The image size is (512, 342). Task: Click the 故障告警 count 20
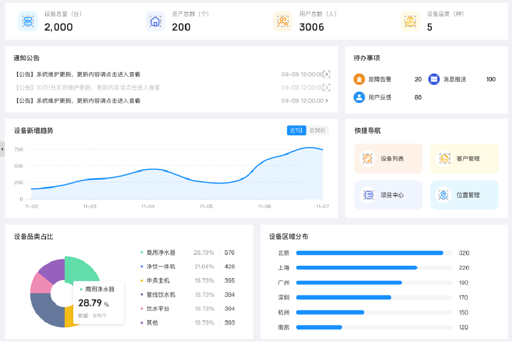418,79
